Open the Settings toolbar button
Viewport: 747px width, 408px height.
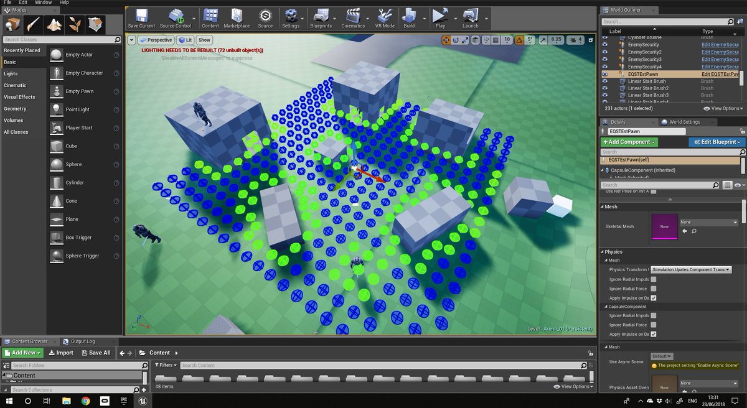(x=291, y=18)
